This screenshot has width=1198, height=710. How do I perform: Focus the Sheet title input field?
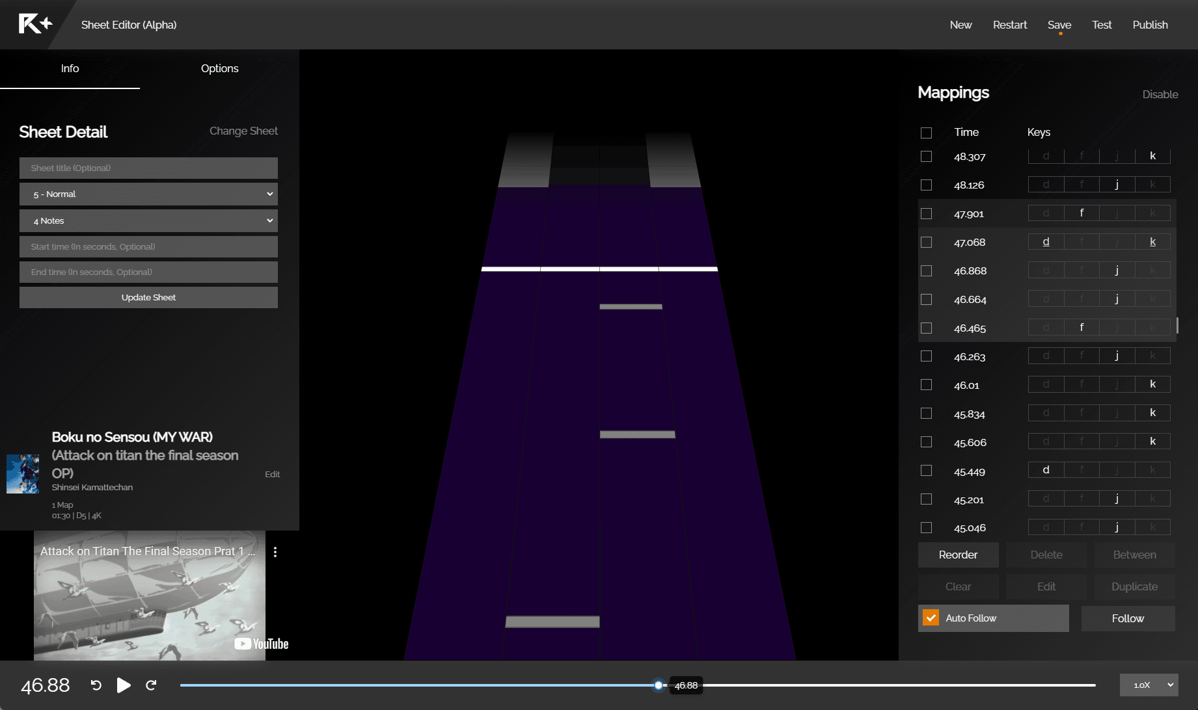click(148, 168)
